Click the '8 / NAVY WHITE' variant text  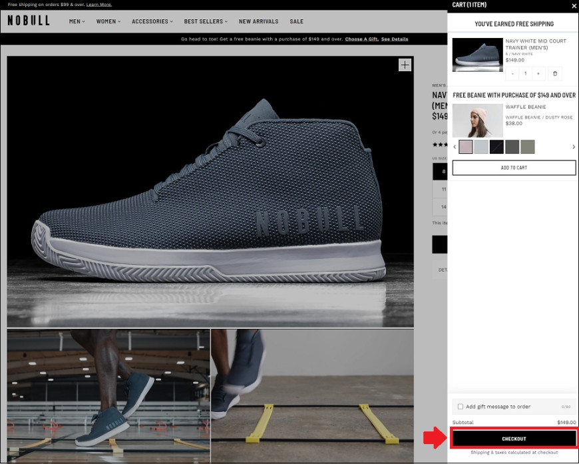click(519, 54)
